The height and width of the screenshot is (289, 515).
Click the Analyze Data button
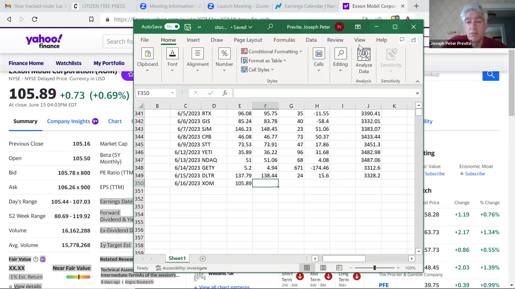pos(364,61)
